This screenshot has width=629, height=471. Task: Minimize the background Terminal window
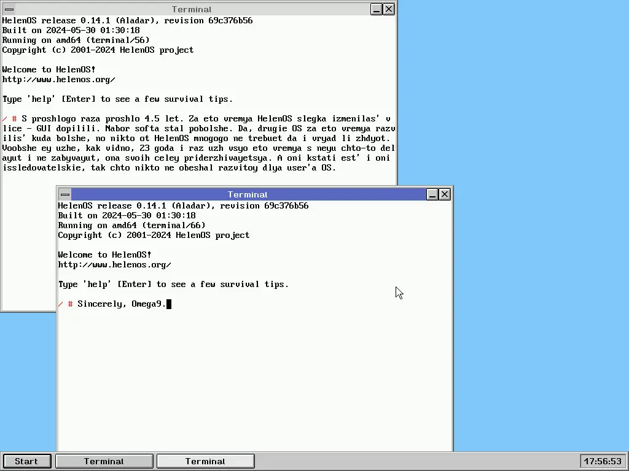pyautogui.click(x=377, y=9)
